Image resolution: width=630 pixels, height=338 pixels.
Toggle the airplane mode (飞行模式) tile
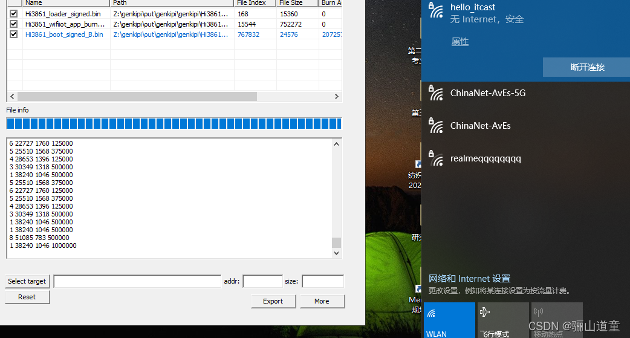(503, 320)
